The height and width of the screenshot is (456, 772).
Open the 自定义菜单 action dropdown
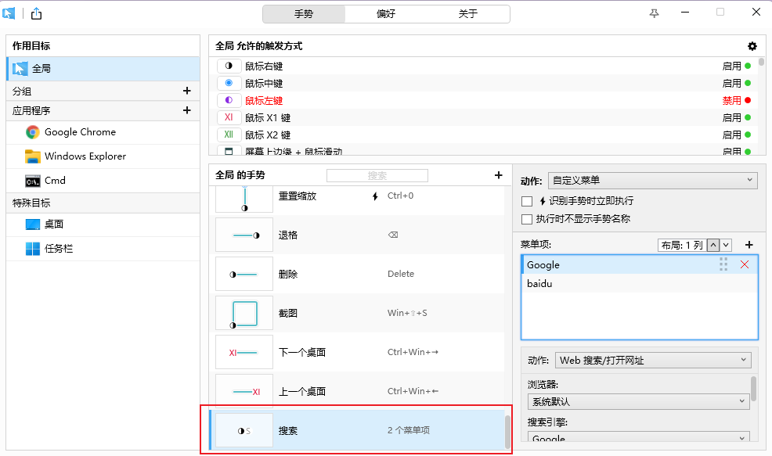point(652,181)
